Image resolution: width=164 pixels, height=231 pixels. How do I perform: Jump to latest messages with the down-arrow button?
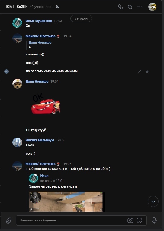153,201
